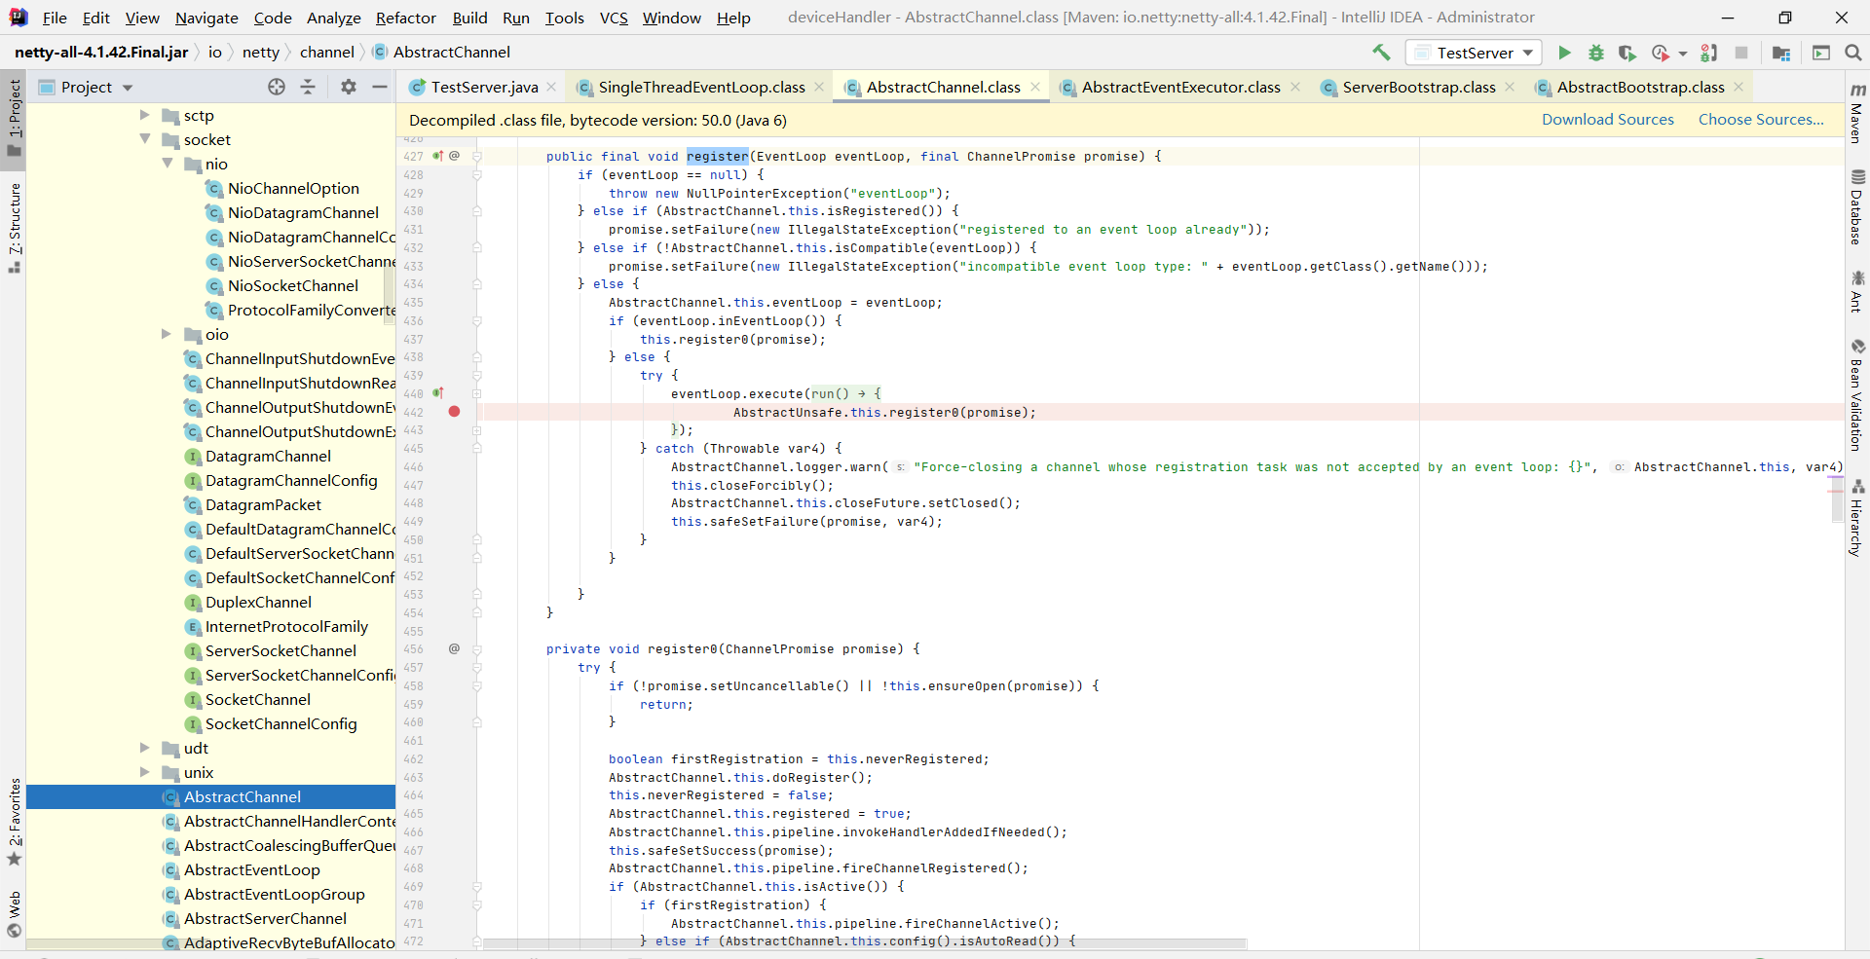1870x959 pixels.
Task: Click the Build project hammer icon
Action: (1381, 53)
